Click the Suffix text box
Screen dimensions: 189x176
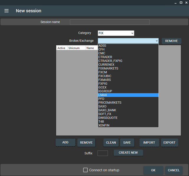[x=103, y=153]
